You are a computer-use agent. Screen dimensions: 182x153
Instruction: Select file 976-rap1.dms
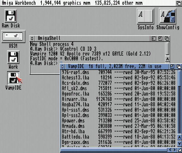coord(118,72)
